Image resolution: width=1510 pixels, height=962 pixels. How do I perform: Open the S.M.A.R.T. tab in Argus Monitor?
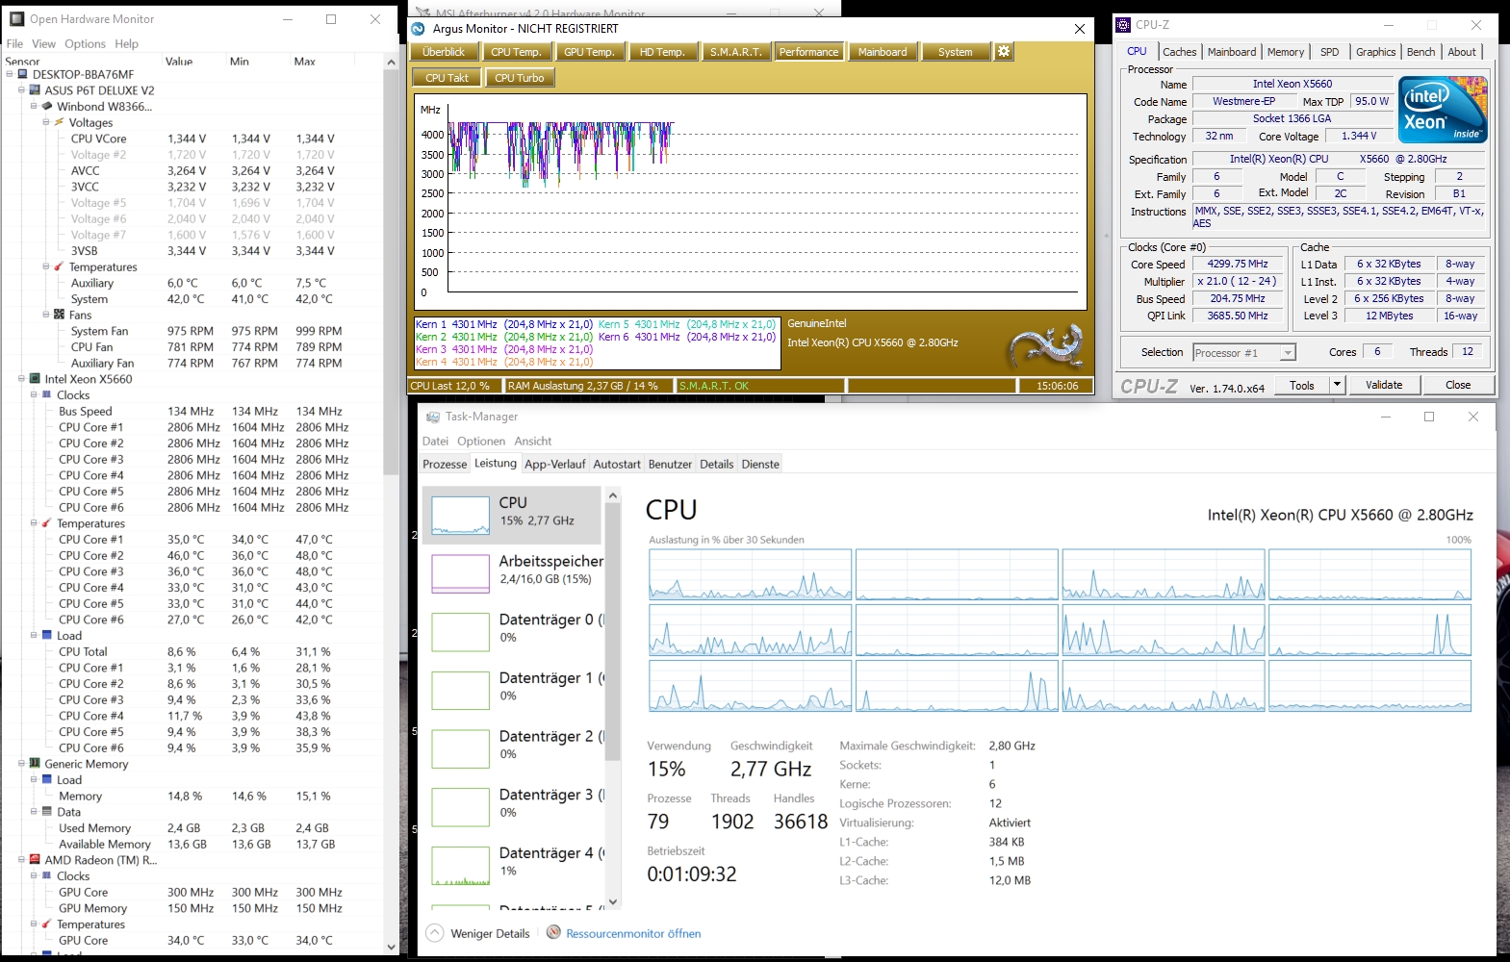(736, 52)
